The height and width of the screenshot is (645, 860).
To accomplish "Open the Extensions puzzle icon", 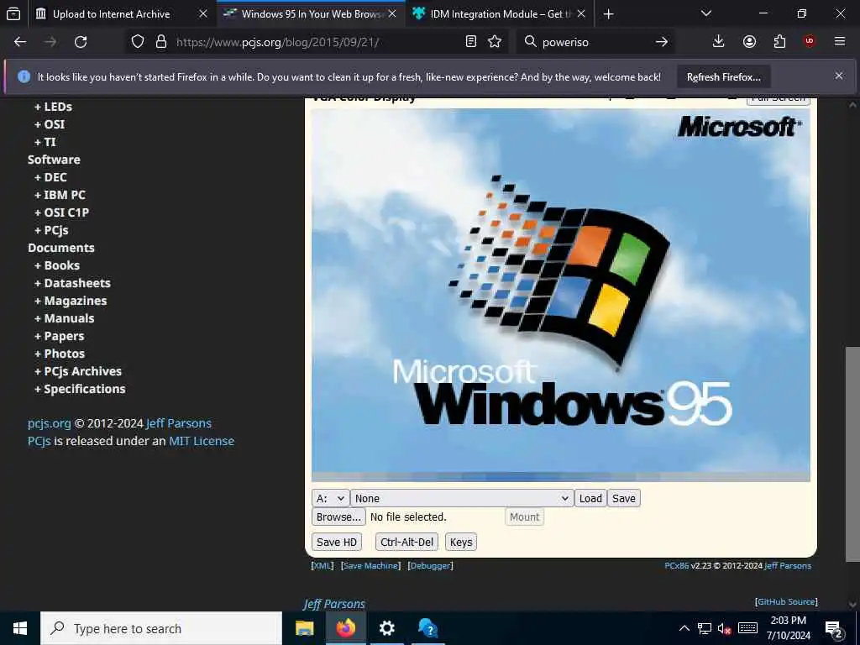I will pos(779,42).
